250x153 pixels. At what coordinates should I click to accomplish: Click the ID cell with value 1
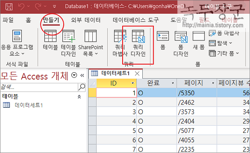point(117,93)
